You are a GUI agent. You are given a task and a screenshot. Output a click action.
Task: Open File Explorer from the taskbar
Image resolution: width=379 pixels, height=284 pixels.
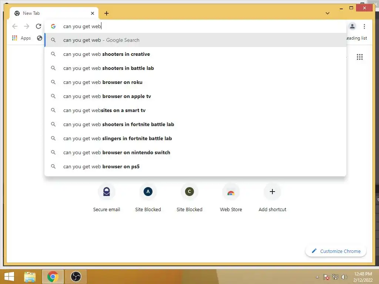click(x=30, y=277)
